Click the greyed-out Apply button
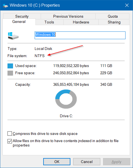This screenshot has height=168, width=133. 116,162
